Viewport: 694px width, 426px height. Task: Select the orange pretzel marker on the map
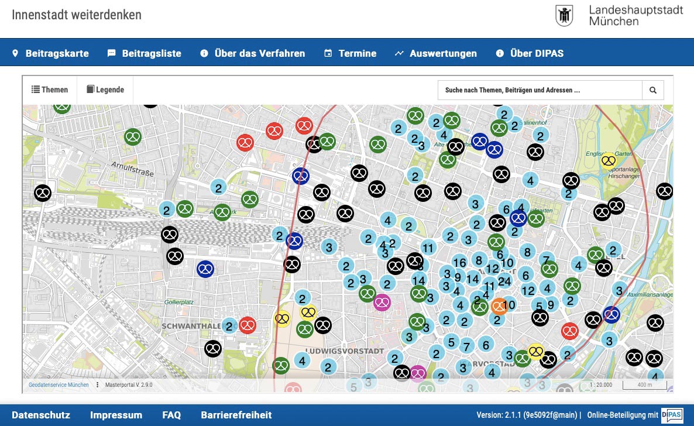coord(499,305)
